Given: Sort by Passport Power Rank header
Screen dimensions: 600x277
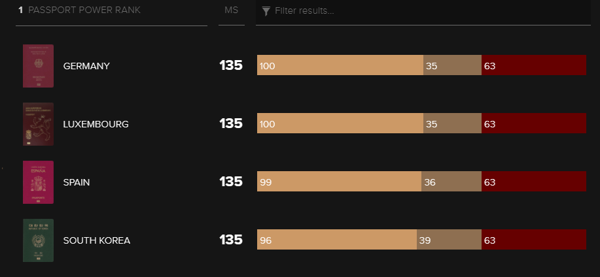Looking at the screenshot, I should coord(84,10).
